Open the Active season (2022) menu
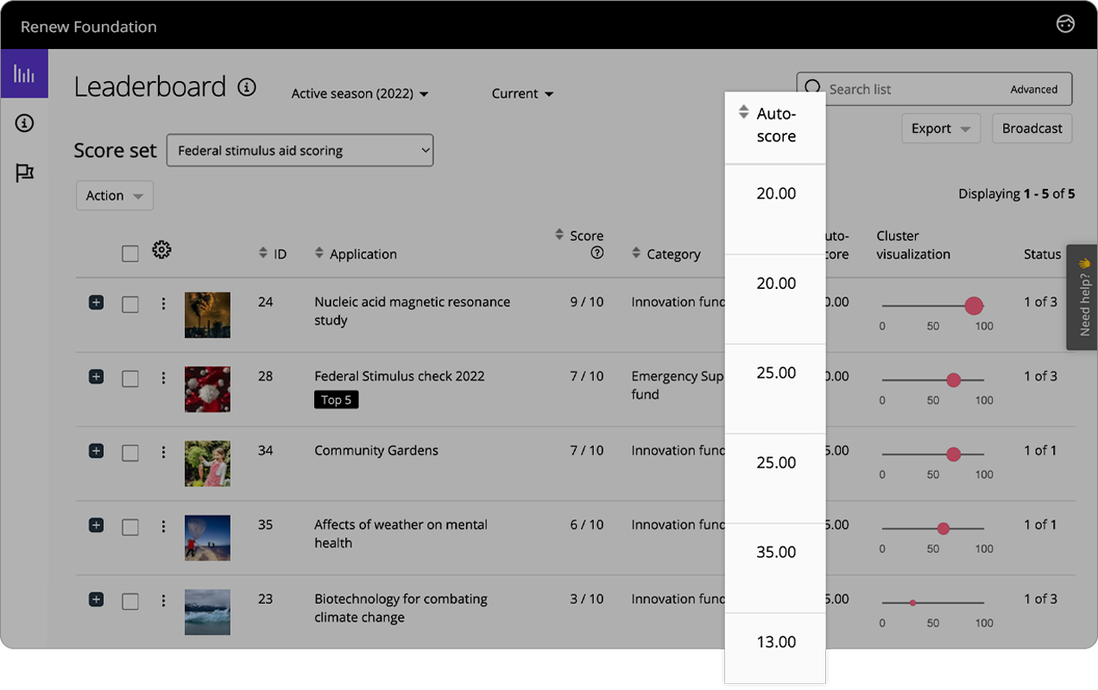 [x=360, y=94]
